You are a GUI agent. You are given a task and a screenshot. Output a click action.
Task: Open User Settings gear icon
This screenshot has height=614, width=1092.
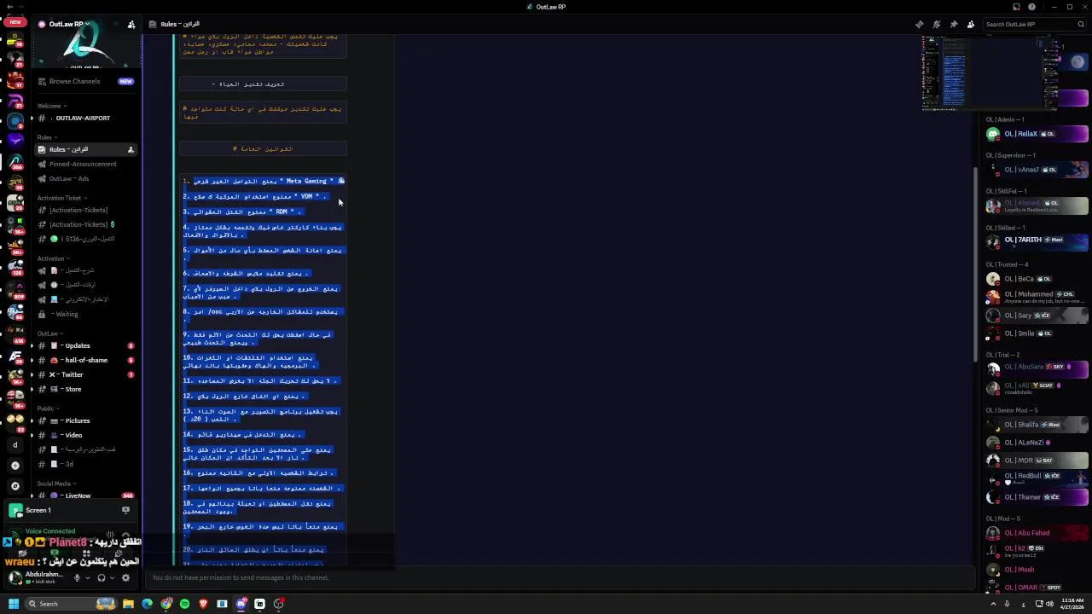point(125,577)
